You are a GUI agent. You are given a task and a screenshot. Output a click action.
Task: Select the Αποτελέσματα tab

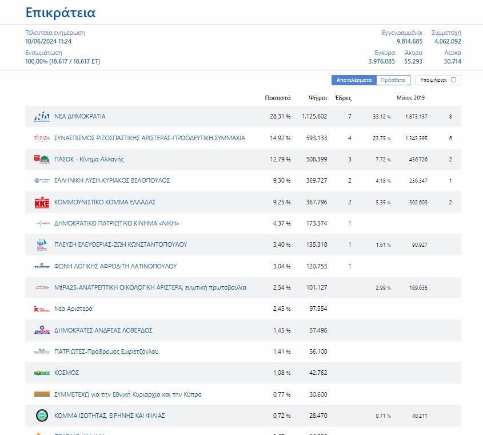(354, 80)
